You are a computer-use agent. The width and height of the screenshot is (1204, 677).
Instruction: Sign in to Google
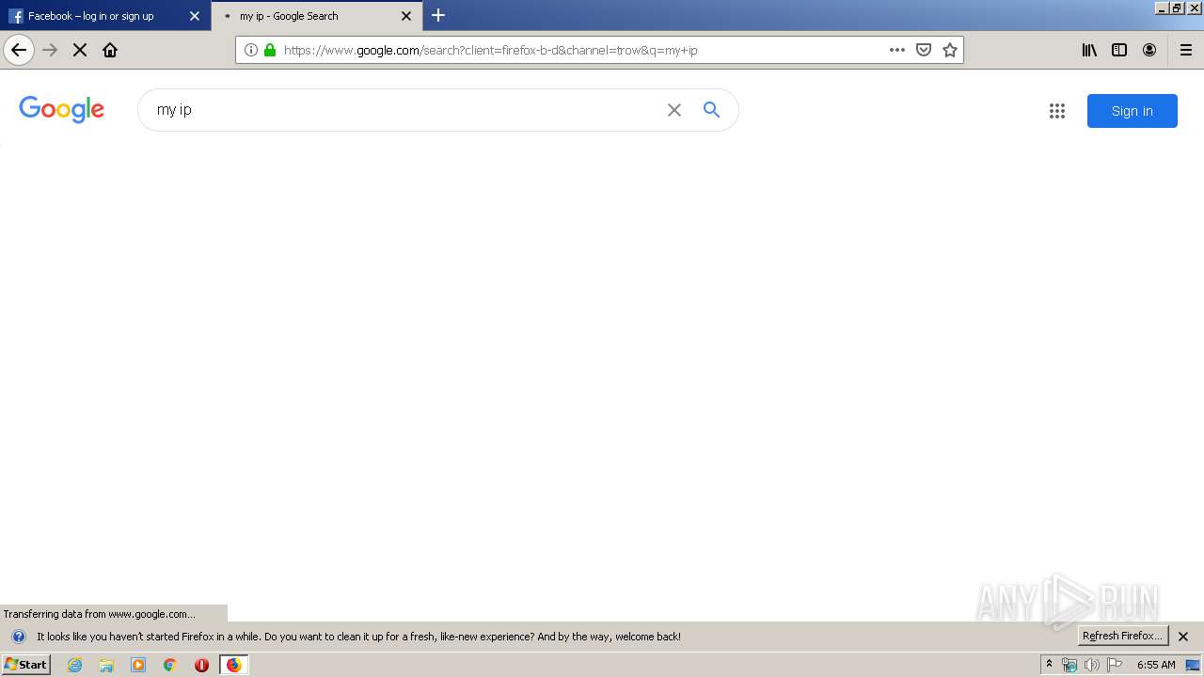click(1133, 111)
